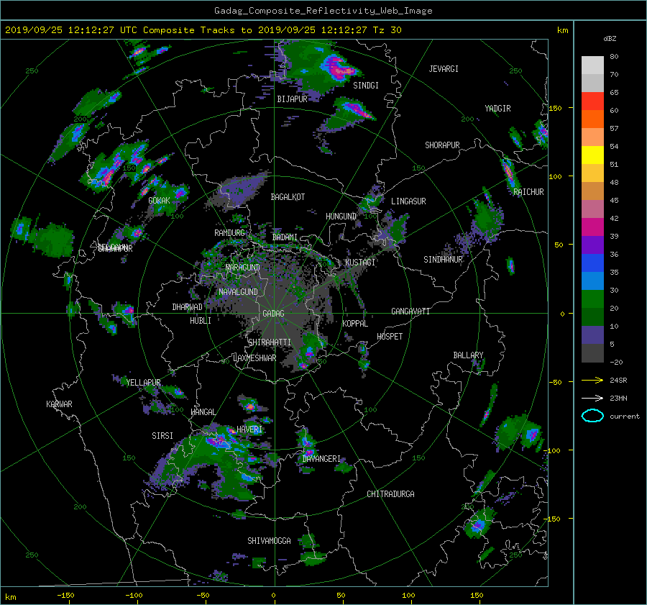
Task: Click the 100 tick on bottom axis
Action: pyautogui.click(x=408, y=596)
